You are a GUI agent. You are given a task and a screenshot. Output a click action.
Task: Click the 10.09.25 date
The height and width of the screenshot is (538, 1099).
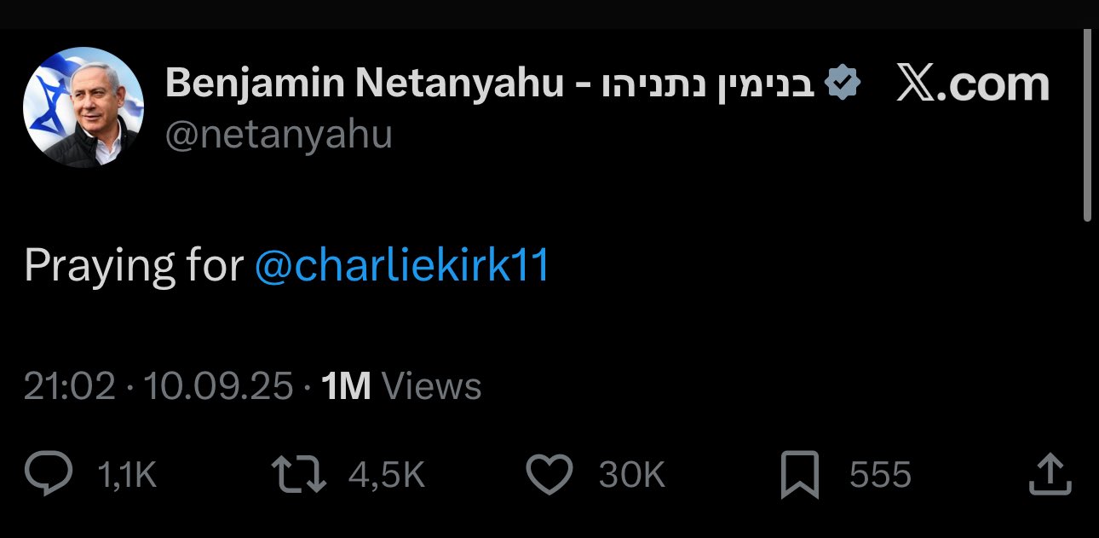pos(218,386)
